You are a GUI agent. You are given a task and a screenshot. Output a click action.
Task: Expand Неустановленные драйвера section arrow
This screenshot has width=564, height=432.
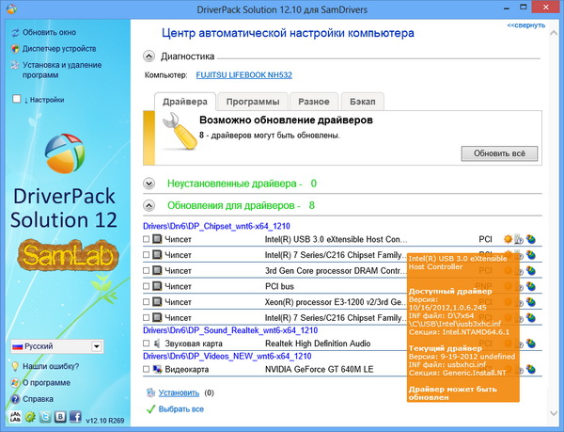pyautogui.click(x=149, y=184)
